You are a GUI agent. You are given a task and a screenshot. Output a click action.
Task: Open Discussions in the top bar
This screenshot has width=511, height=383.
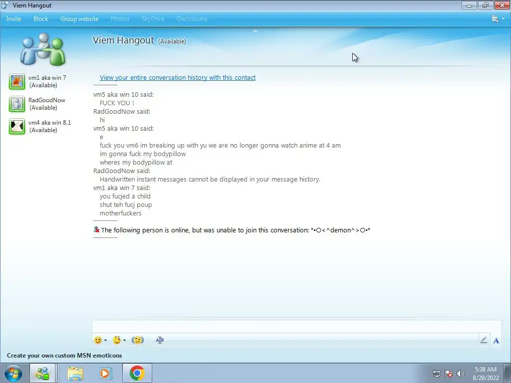click(x=192, y=19)
